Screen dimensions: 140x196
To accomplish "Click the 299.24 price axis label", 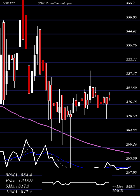I will click(131, 144).
